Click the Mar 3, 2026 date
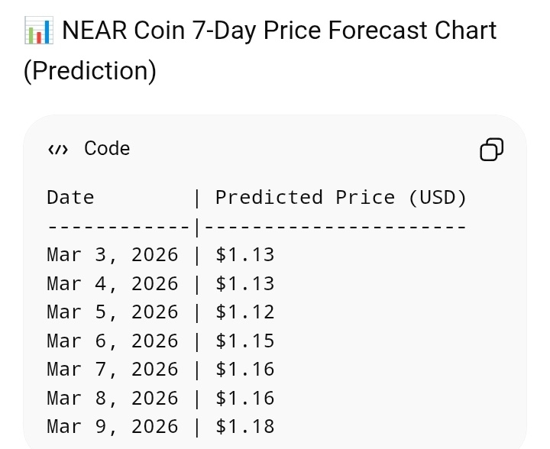This screenshot has width=550, height=449. click(112, 255)
